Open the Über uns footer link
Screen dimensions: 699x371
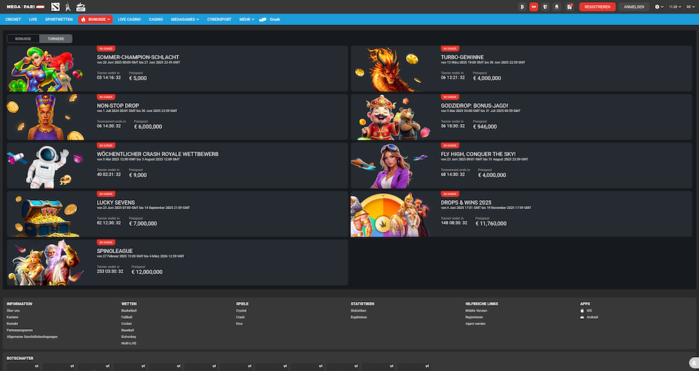[13, 310]
